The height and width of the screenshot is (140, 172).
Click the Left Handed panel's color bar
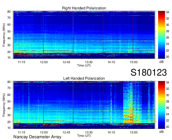click(x=161, y=105)
